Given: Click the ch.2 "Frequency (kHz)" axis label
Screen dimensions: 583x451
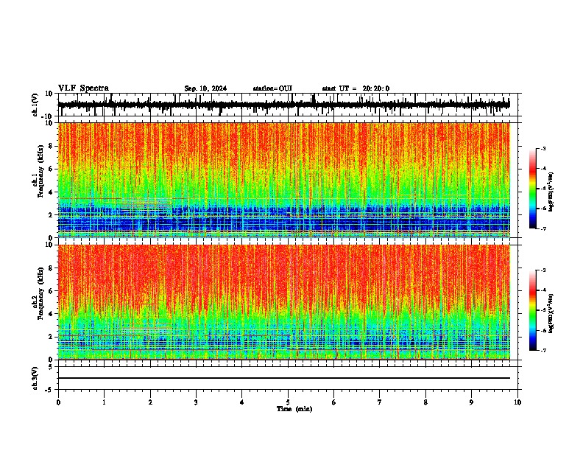Looking at the screenshot, I should point(40,293).
